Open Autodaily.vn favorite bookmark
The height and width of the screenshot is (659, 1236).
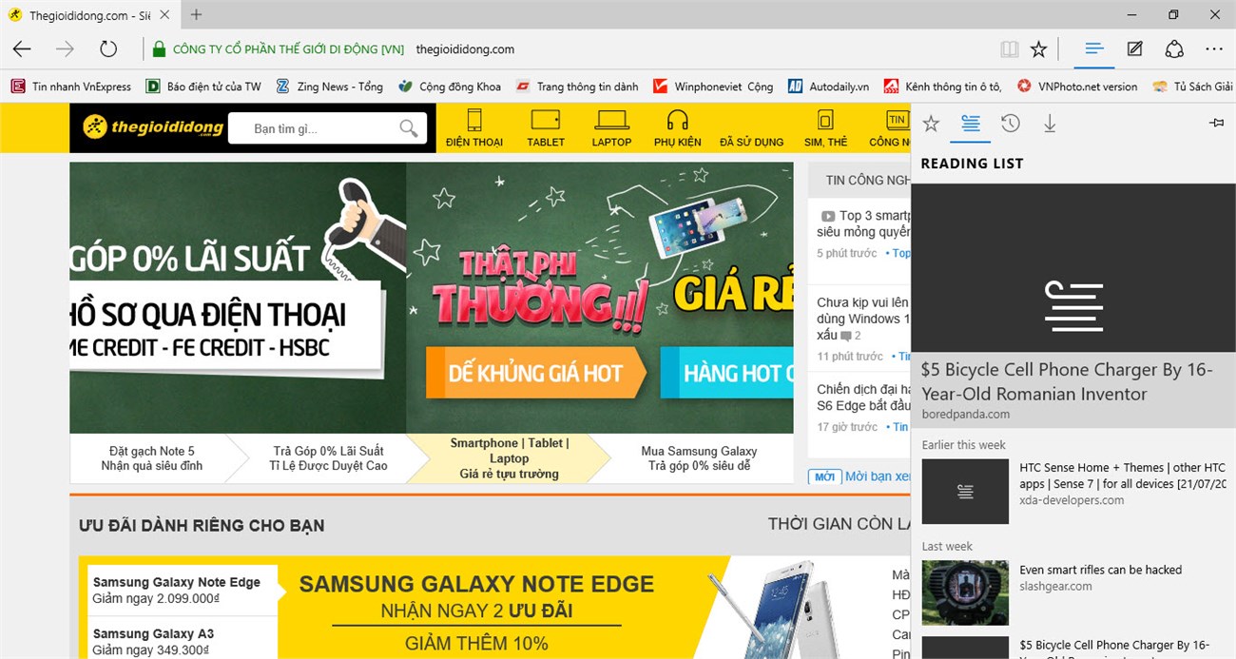click(828, 87)
